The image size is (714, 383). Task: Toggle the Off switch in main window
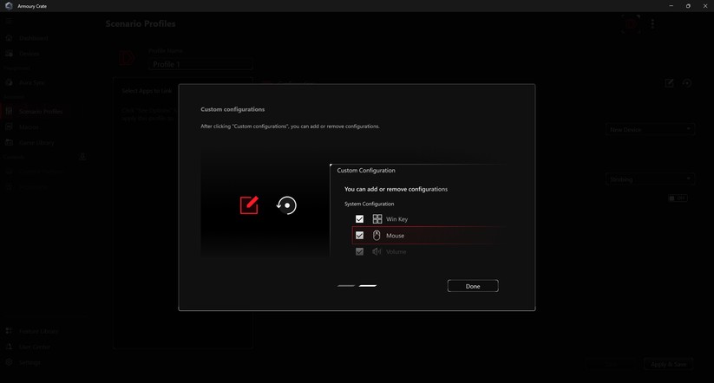point(678,198)
